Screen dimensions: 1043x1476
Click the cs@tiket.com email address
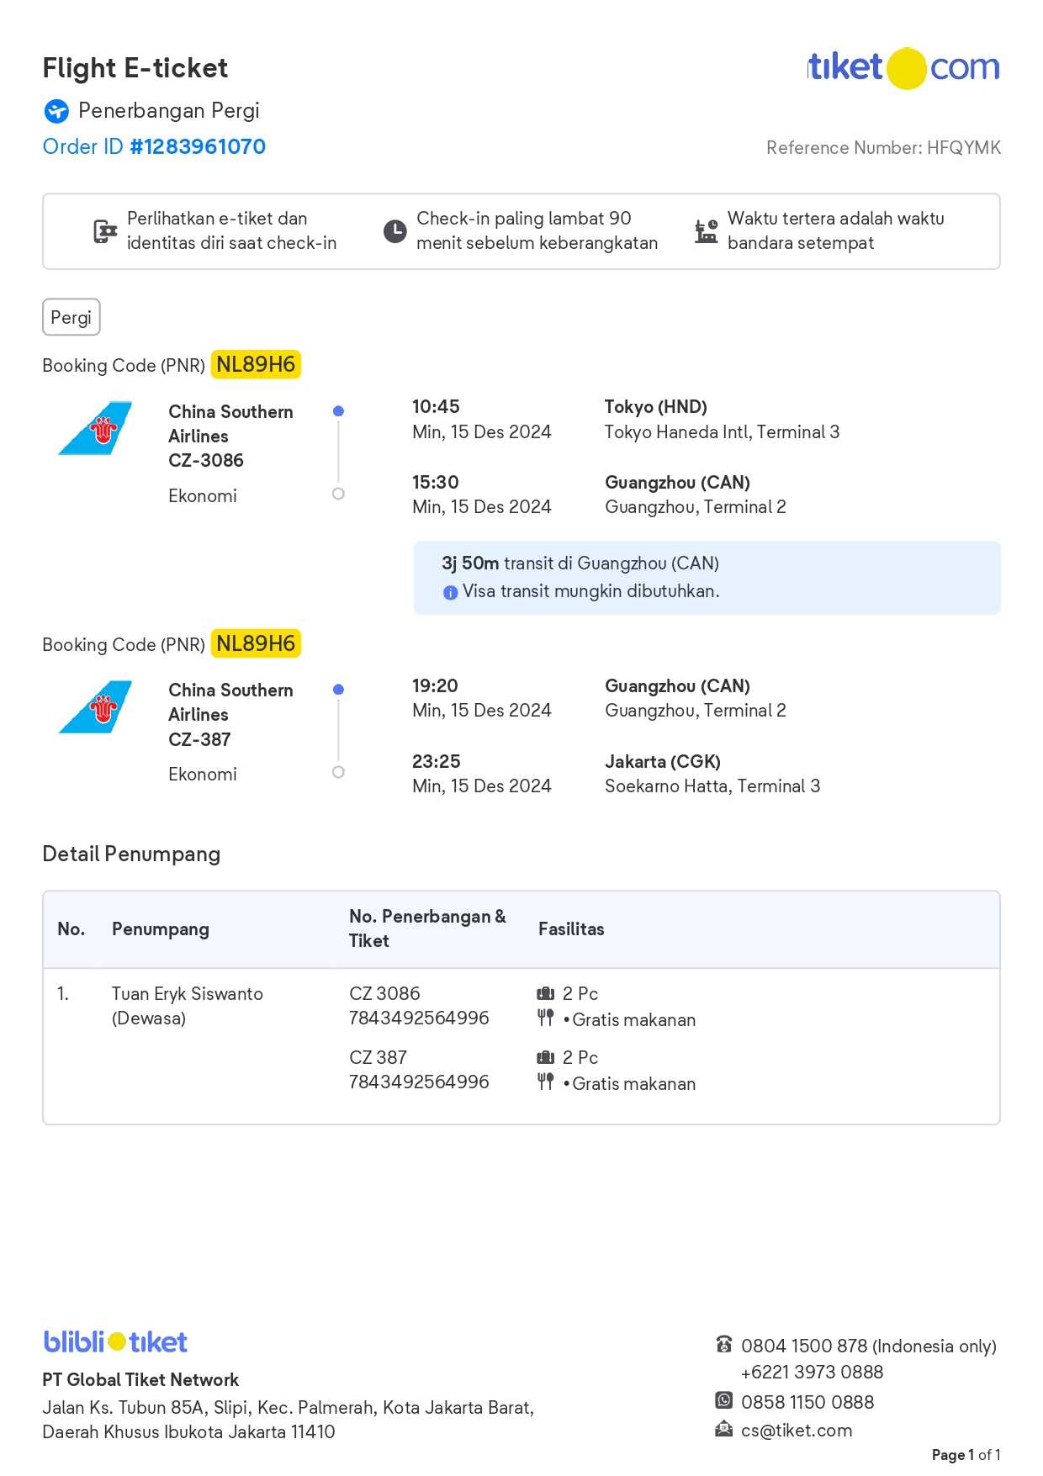click(797, 1431)
